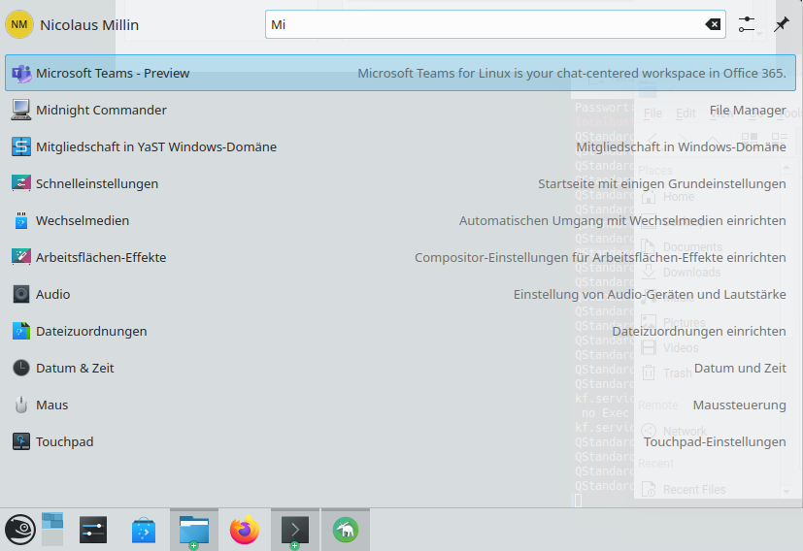803x551 pixels.
Task: Choose 'Mitgliedschaft in YaST Windows-Domäne'
Action: click(x=400, y=146)
